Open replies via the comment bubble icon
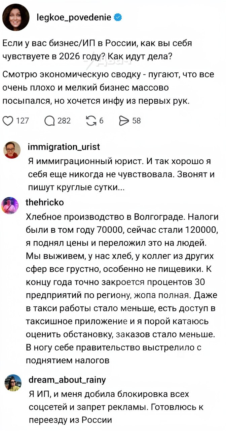Screen dimensions: 226x431 tap(50, 121)
